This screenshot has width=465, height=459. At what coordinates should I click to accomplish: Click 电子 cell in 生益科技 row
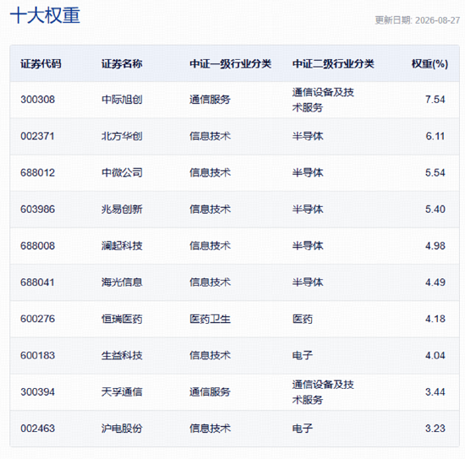303,355
